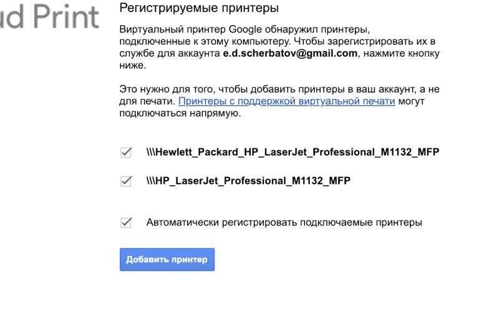Click the Hewlett_Packard_HP_LaserJet_Professional_M1132_MFP printer name

point(293,152)
